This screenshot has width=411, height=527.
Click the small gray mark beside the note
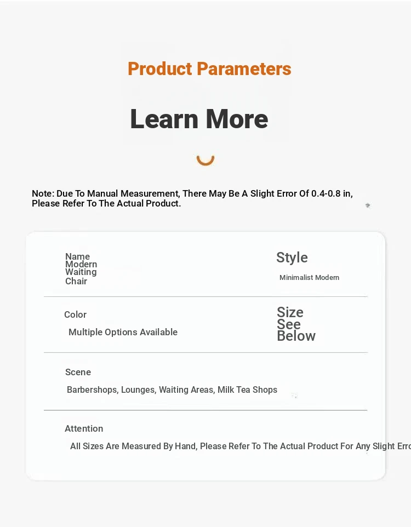pyautogui.click(x=368, y=205)
